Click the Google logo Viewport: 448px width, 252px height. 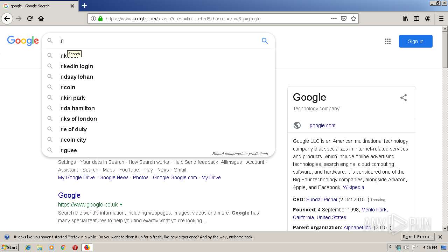coord(23,41)
